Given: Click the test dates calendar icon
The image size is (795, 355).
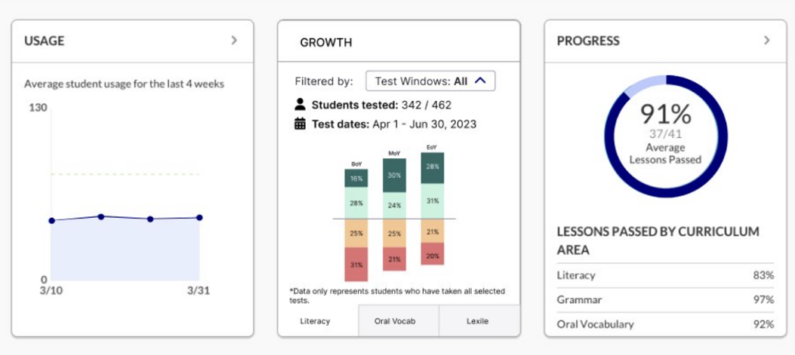Looking at the screenshot, I should pos(300,123).
